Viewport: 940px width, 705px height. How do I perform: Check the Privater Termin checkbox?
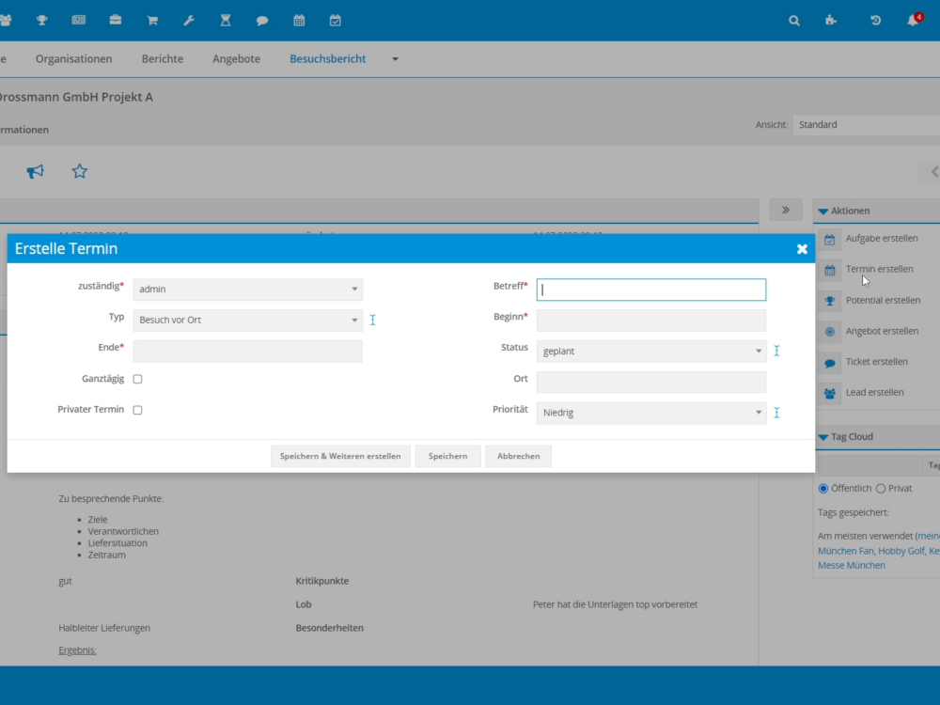(x=137, y=411)
